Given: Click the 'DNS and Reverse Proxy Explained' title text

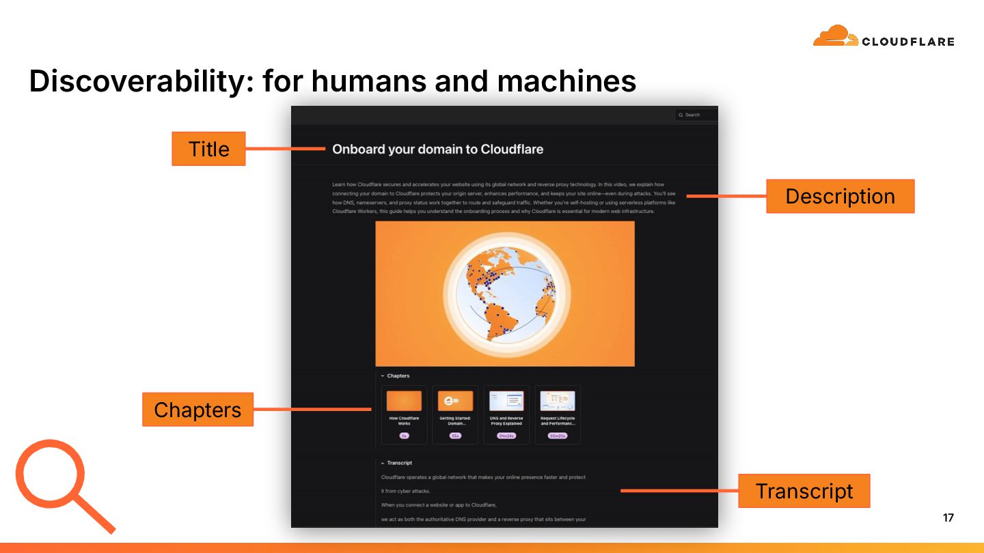Looking at the screenshot, I should (x=506, y=421).
